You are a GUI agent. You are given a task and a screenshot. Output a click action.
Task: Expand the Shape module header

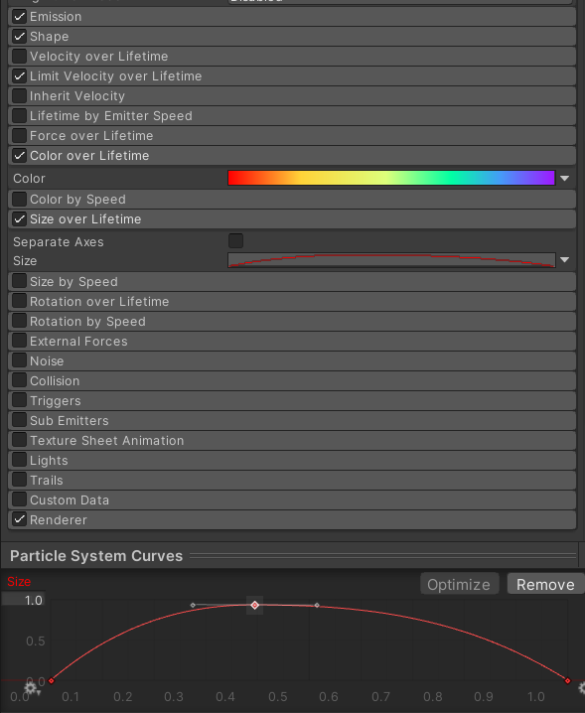292,37
